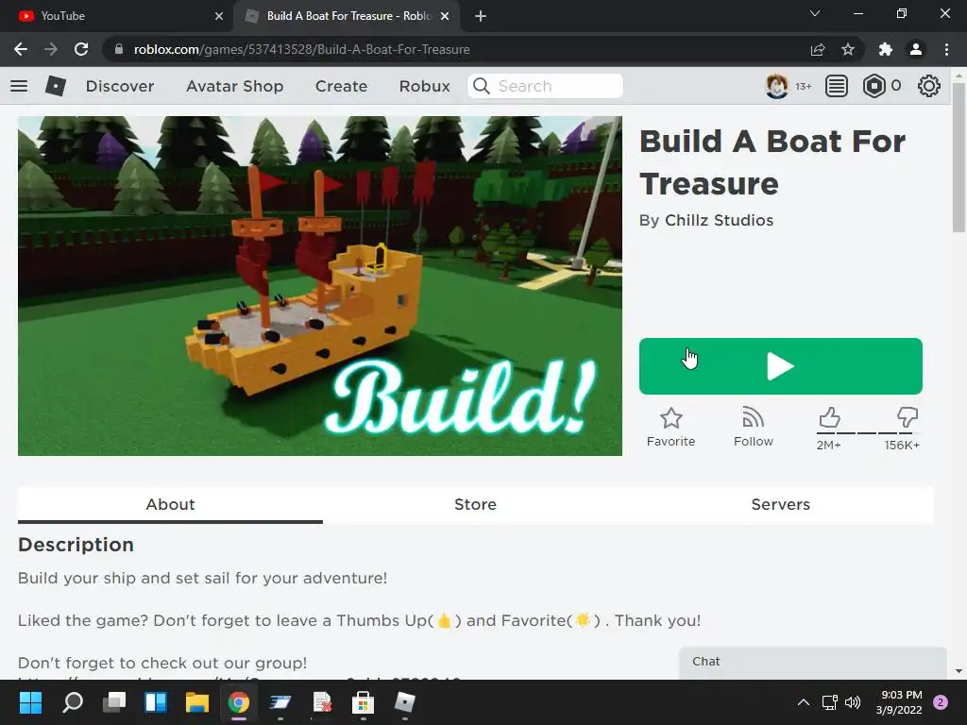Open volume control in system tray

pos(853,702)
